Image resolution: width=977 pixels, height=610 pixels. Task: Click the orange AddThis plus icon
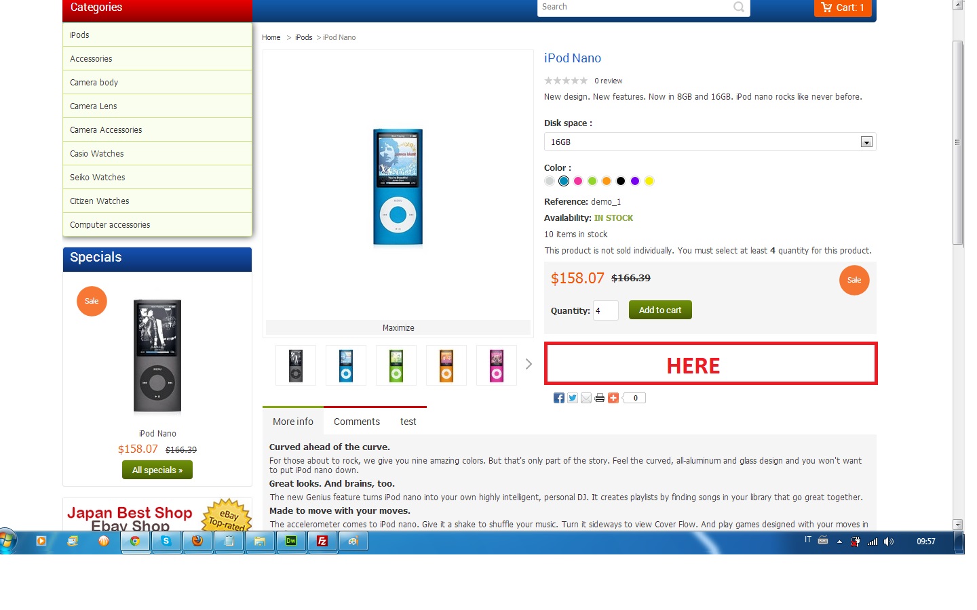pyautogui.click(x=613, y=398)
